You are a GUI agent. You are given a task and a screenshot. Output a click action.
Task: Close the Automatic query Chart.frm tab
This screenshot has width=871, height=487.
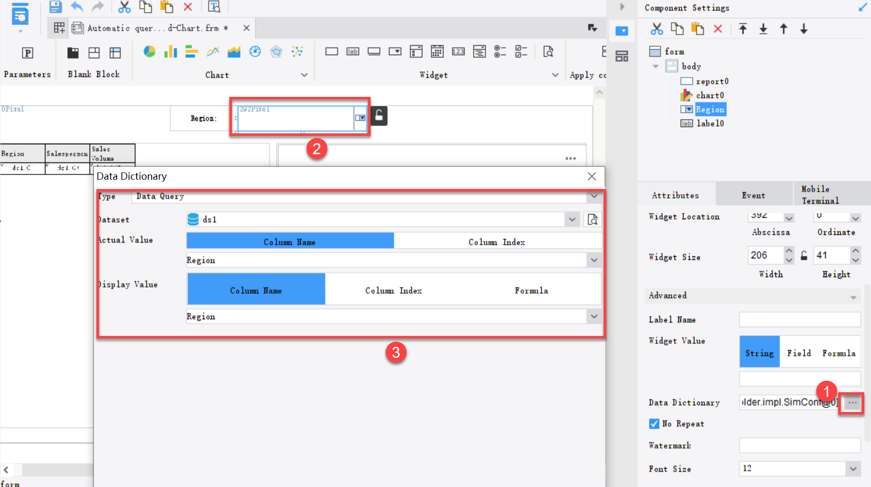247,28
